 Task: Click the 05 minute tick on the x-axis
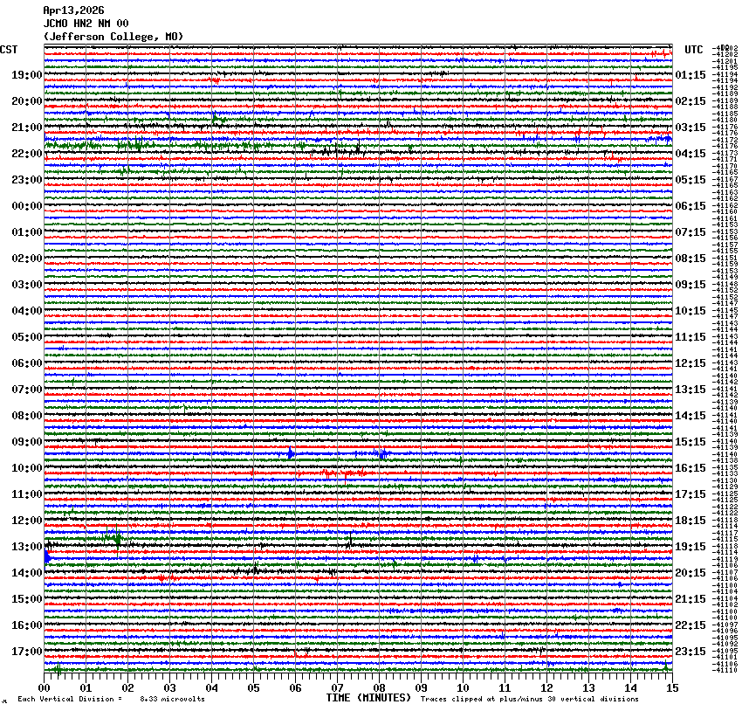(253, 688)
